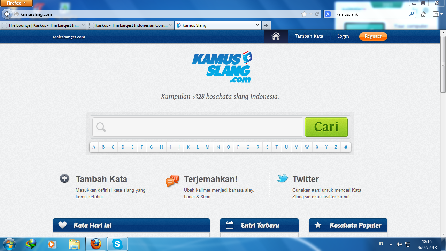
Task: Open the search engine selector dropdown
Action: tap(329, 14)
